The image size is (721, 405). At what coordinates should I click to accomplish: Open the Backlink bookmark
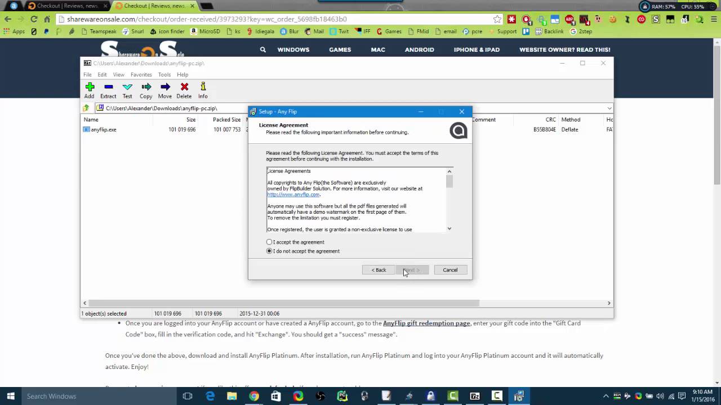click(x=549, y=31)
